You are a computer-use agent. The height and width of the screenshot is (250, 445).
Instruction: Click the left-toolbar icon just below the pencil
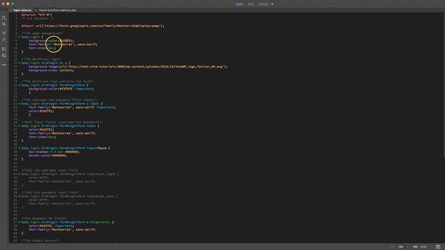coord(3,49)
